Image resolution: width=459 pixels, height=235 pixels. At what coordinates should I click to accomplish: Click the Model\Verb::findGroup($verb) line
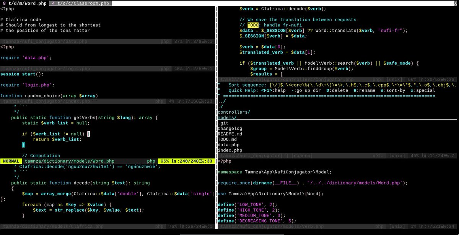pyautogui.click(x=302, y=69)
